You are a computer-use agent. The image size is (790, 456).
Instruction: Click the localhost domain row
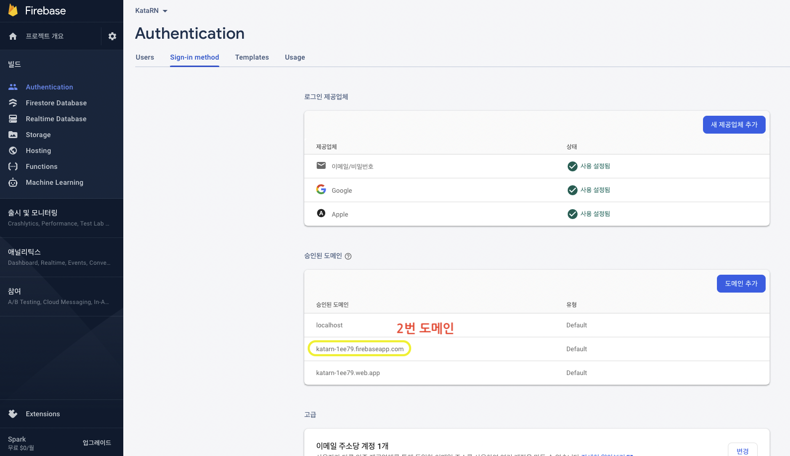pos(536,325)
